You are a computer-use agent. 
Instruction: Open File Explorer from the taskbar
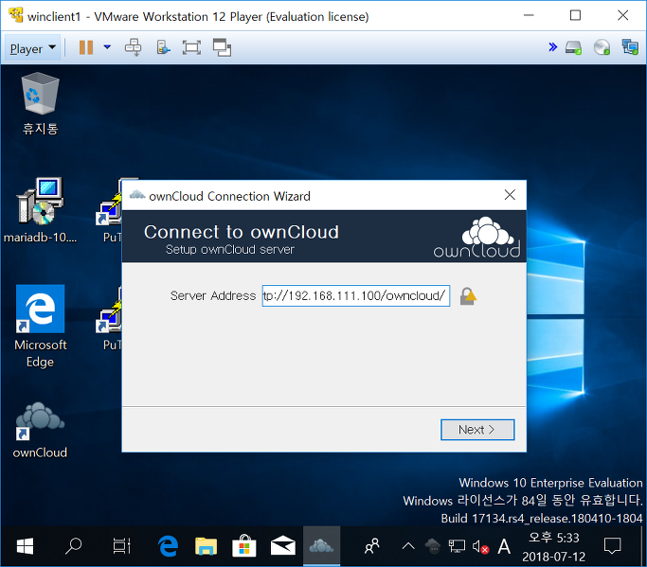(x=206, y=546)
